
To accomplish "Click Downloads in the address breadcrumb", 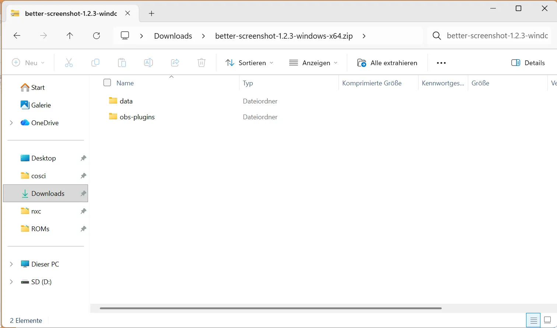I will (x=173, y=36).
